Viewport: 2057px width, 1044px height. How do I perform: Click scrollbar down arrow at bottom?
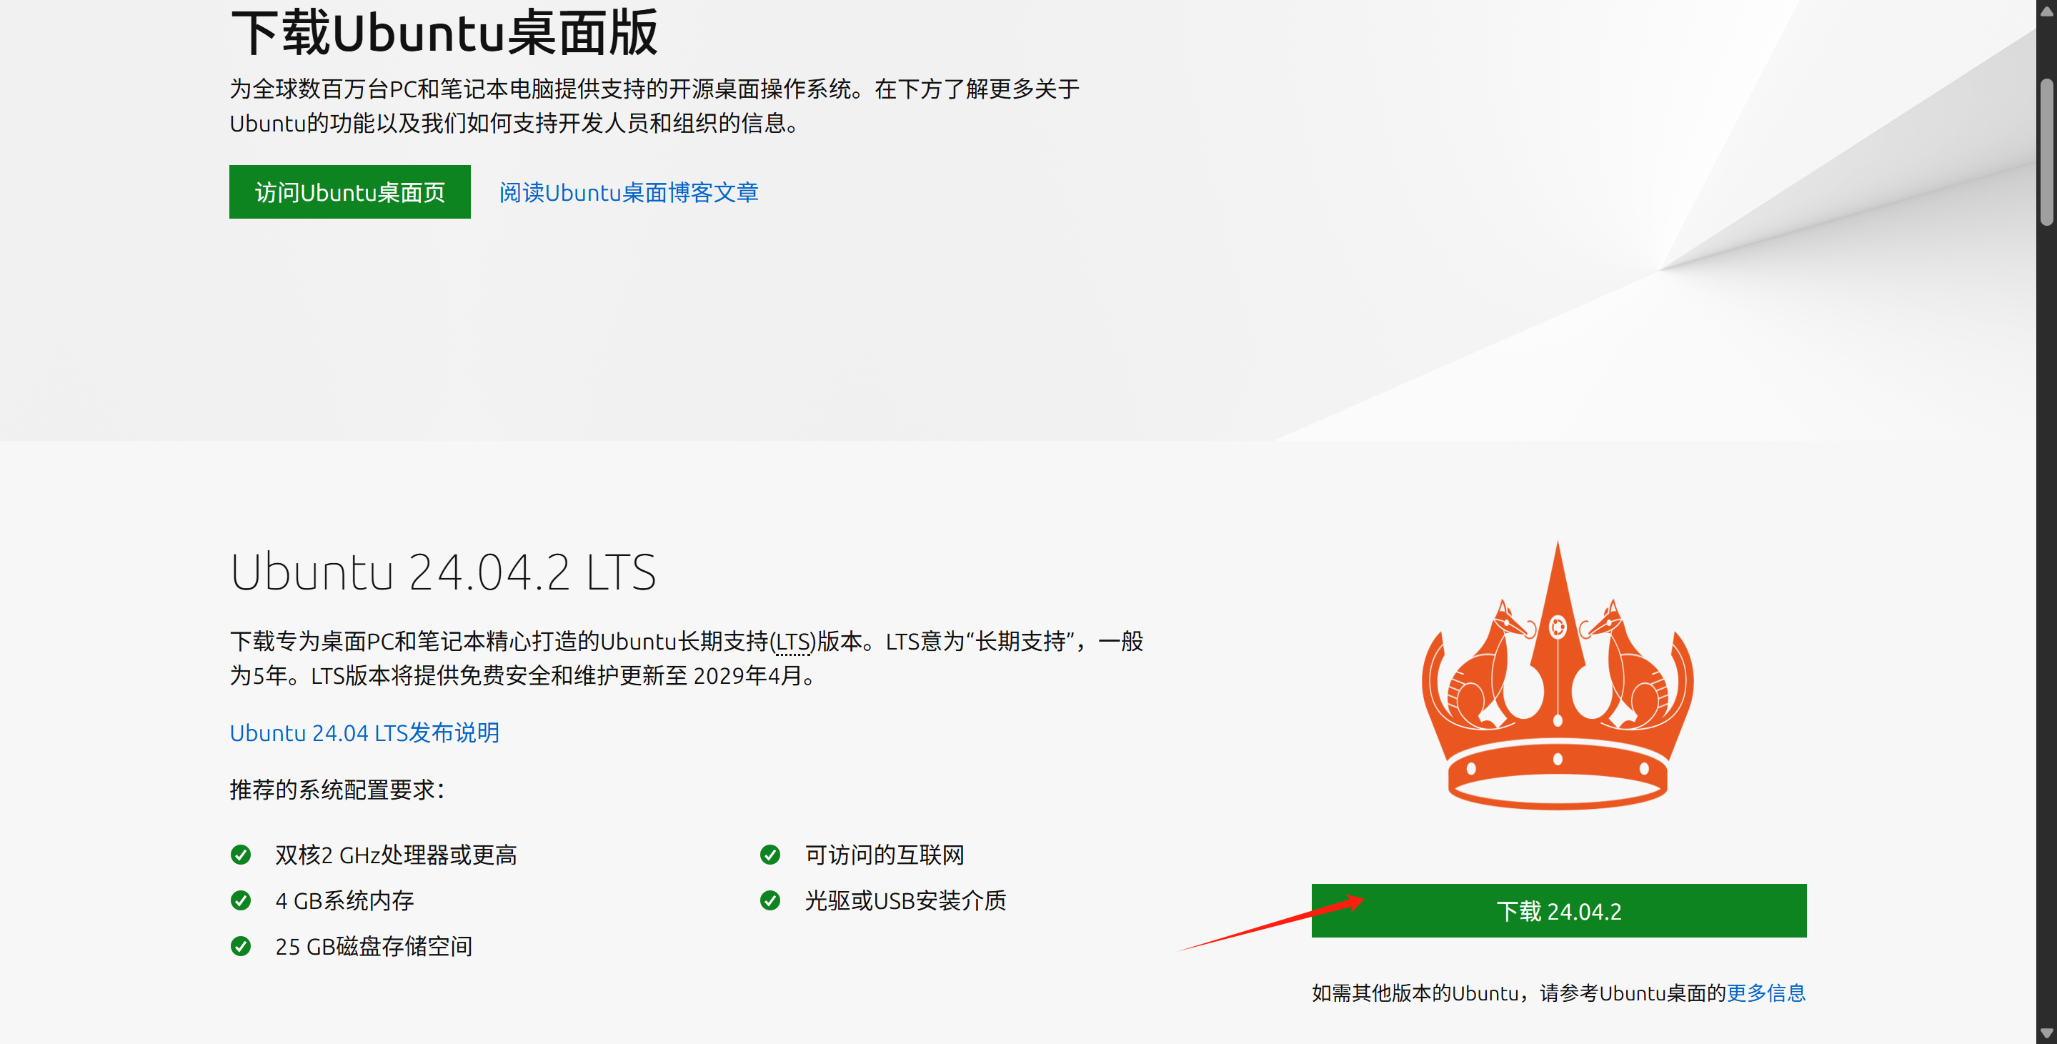click(x=2046, y=1033)
